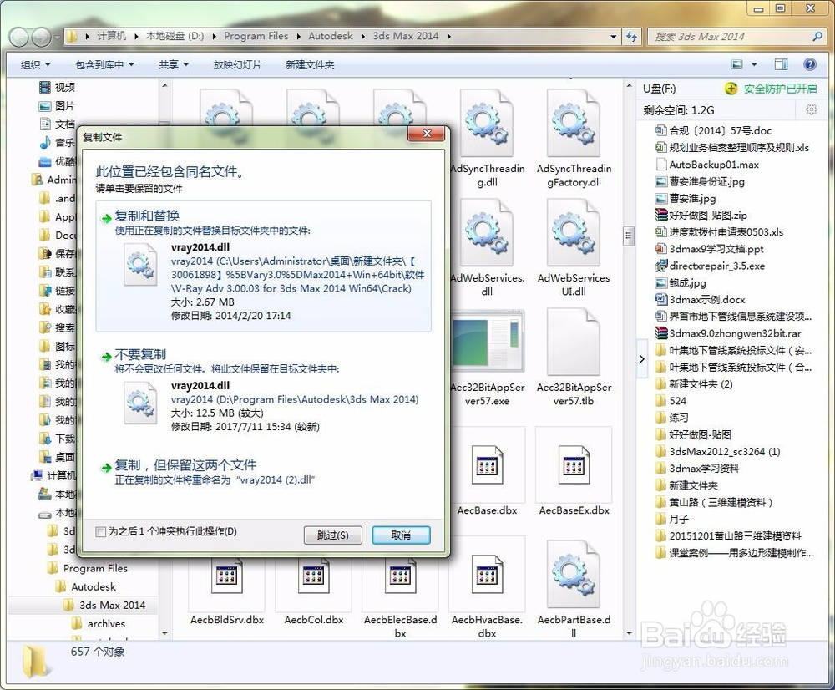This screenshot has width=835, height=690.
Task: Toggle the preview pane icon
Action: [x=782, y=64]
